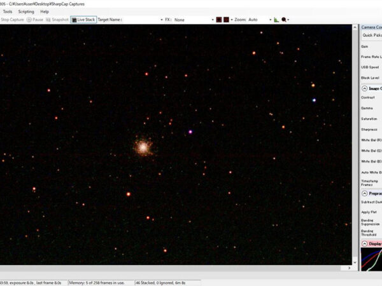The image size is (382, 286).
Task: Toggle the image histogram icon
Action: point(276,20)
